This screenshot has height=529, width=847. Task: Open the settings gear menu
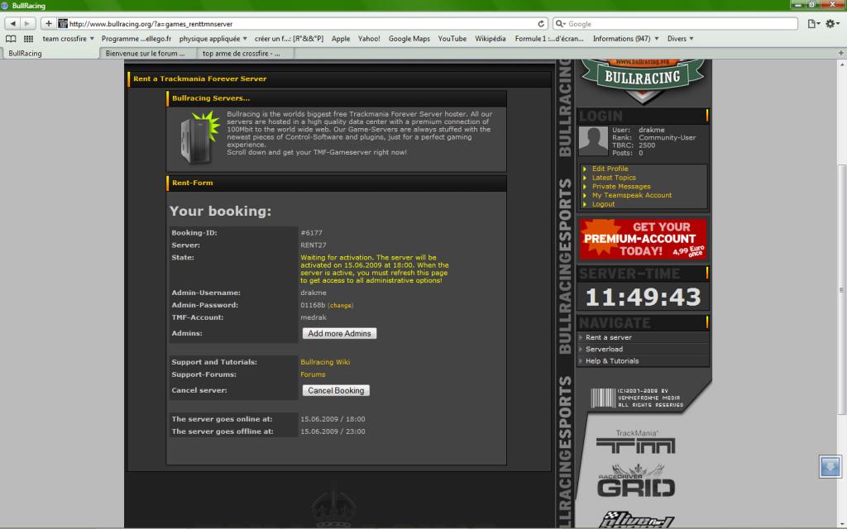[x=832, y=24]
